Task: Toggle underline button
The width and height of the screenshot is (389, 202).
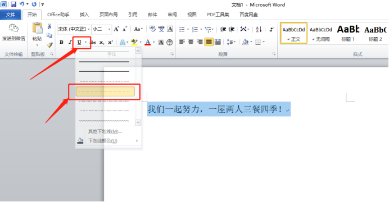Action: [x=79, y=42]
